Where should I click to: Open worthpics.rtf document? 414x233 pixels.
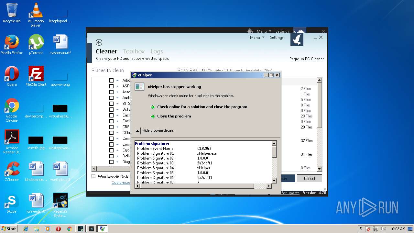(60, 172)
